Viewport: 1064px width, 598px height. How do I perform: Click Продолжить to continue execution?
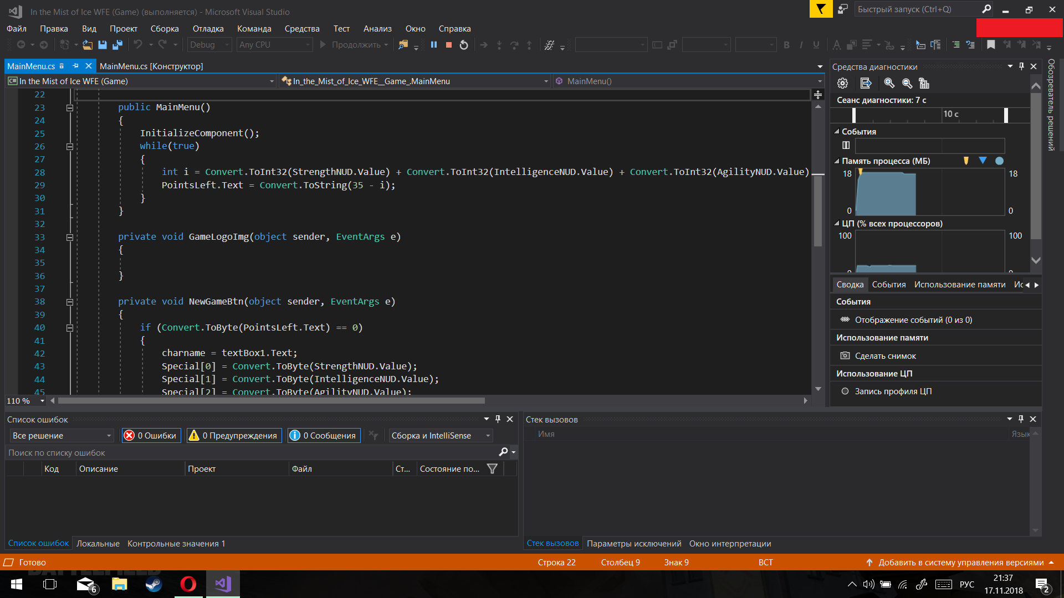[x=354, y=45]
